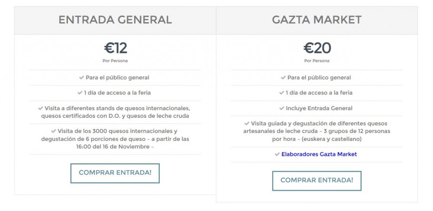This screenshot has height=211, width=433.
Task: Click checkmark next to Incluye Entrada General
Action: 282,109
